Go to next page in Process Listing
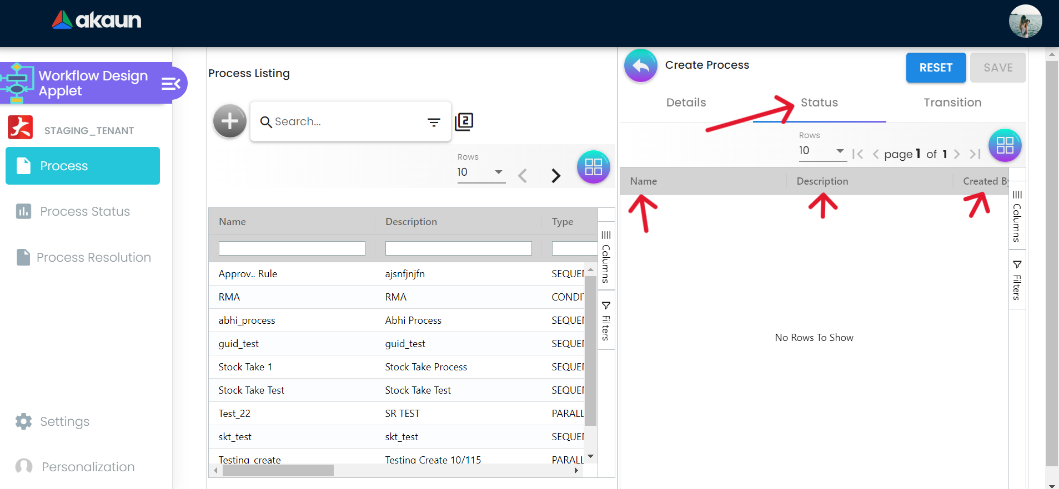This screenshot has width=1059, height=489. coord(555,176)
